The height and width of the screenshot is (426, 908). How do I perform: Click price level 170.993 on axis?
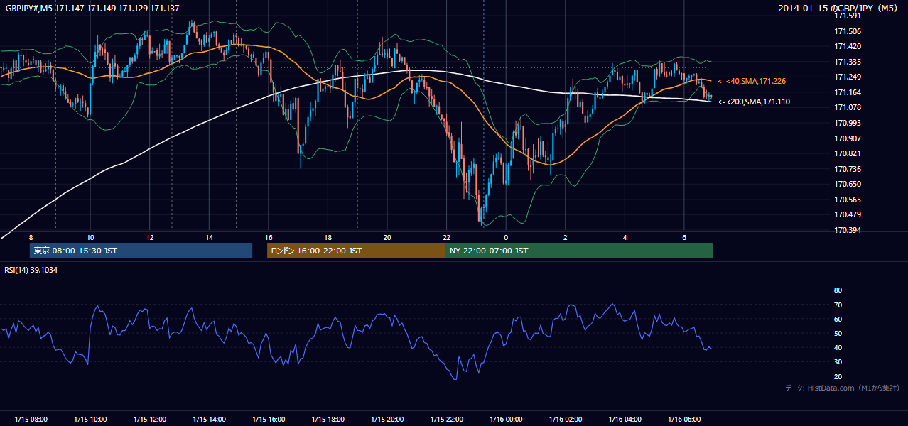point(848,123)
